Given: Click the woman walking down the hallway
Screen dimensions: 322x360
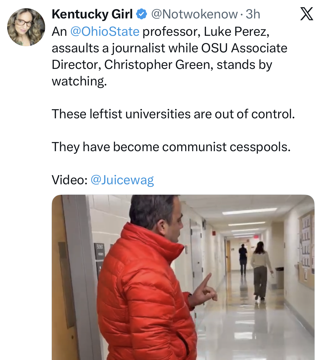Looking at the screenshot, I should [x=260, y=270].
